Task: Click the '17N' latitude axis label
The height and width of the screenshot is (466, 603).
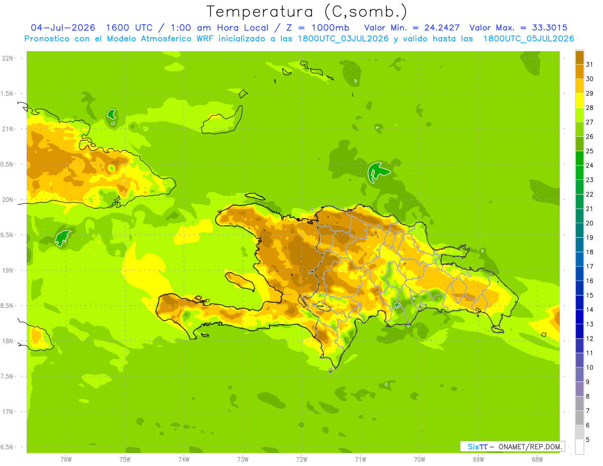Action: point(7,412)
